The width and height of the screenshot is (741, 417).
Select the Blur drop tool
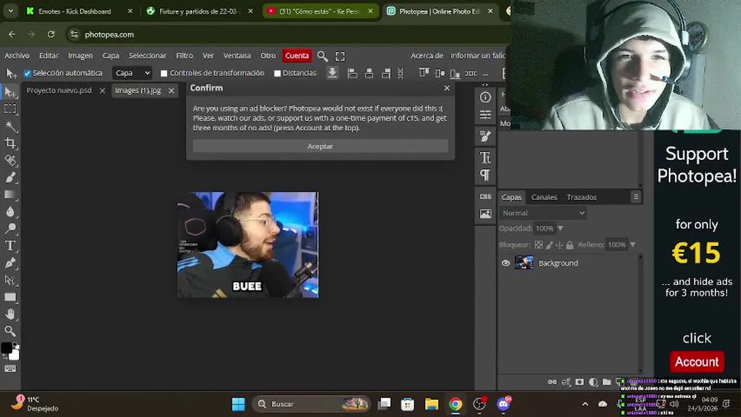[x=10, y=212]
